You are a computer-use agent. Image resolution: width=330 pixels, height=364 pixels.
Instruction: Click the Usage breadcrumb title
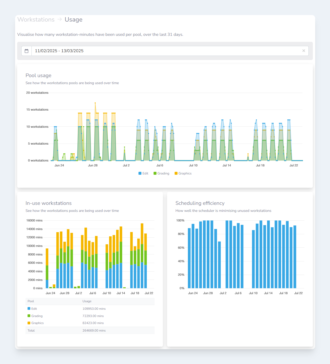point(74,20)
